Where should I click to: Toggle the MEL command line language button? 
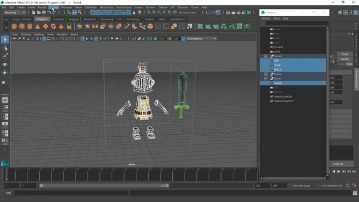pos(8,193)
